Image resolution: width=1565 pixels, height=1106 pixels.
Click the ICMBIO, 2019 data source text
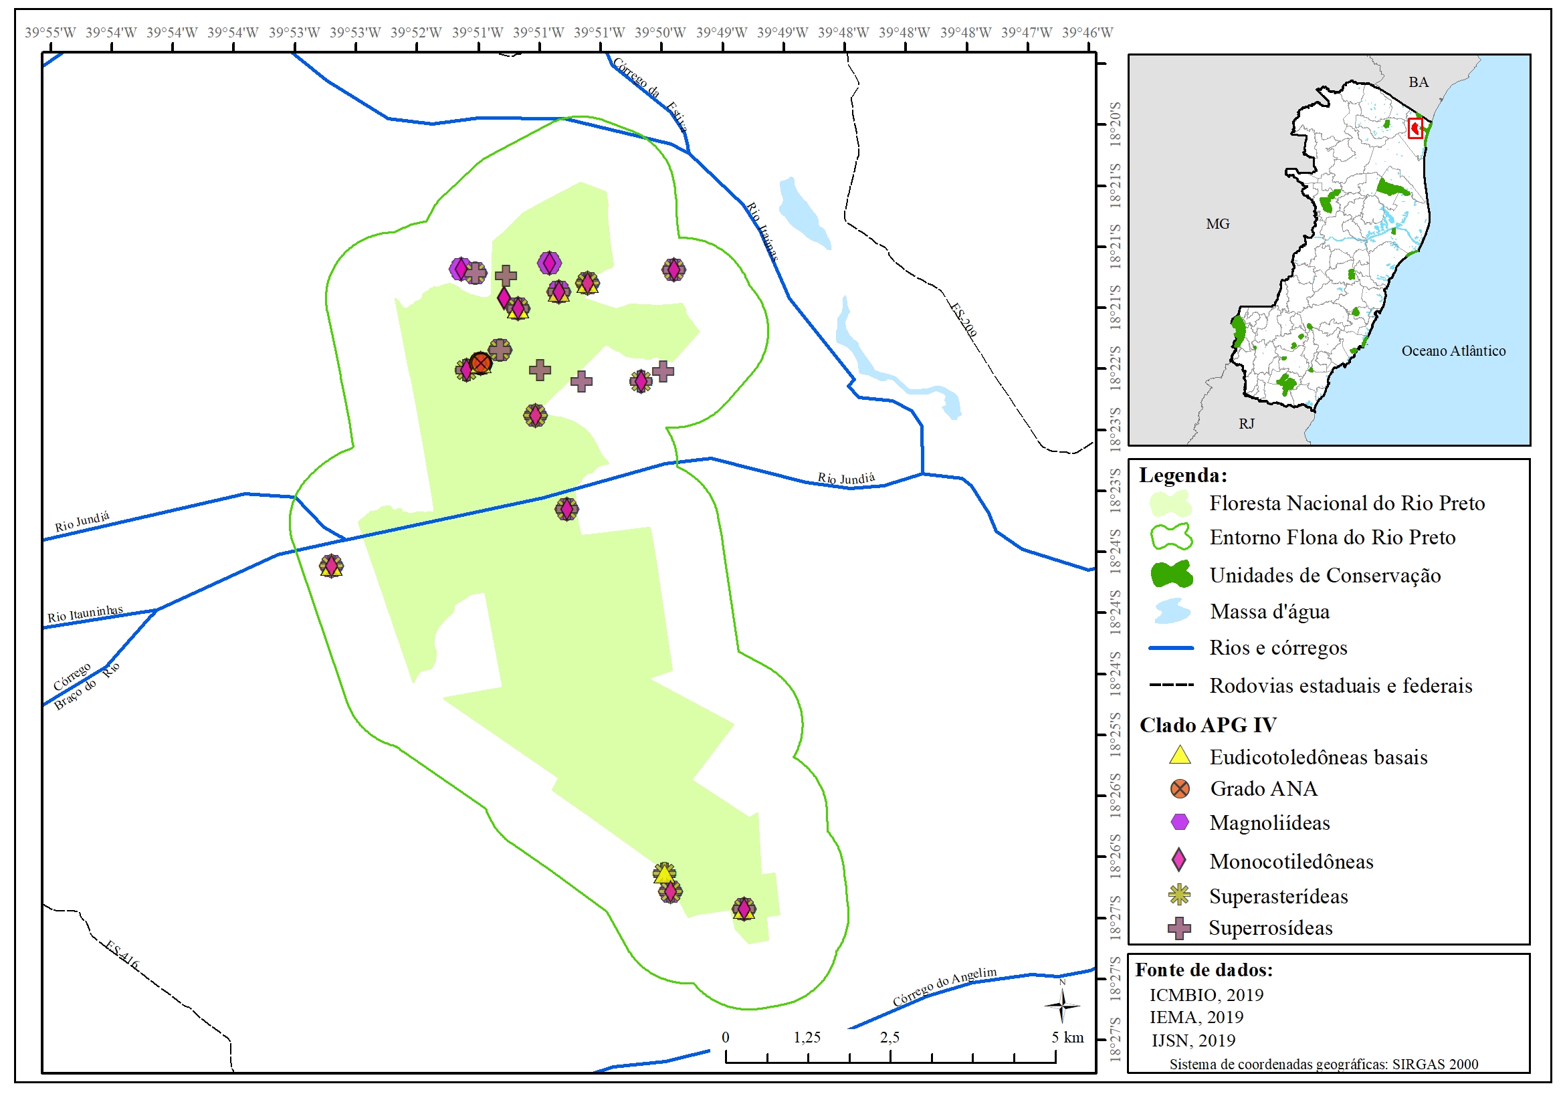(1207, 995)
